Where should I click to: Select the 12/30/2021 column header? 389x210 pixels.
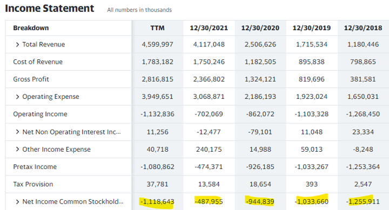[209, 28]
